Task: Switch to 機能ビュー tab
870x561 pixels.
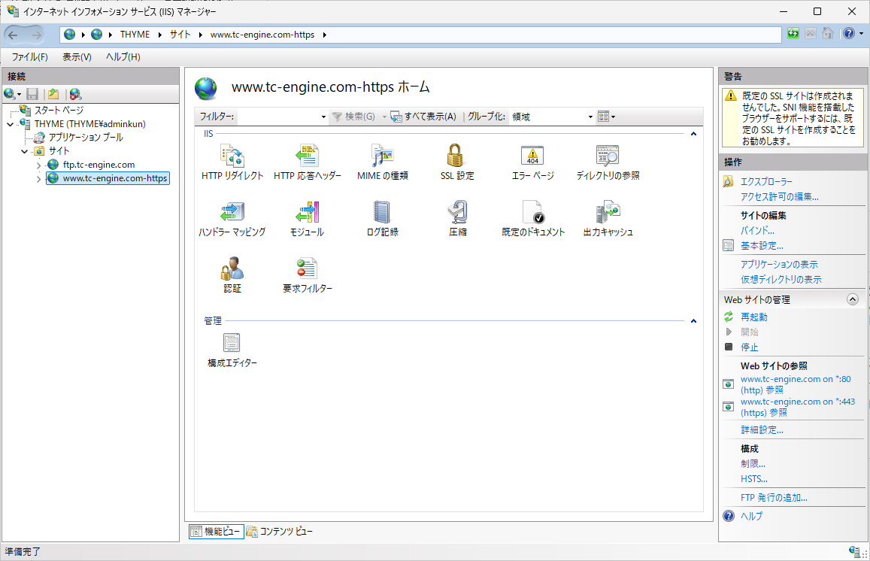Action: pyautogui.click(x=217, y=532)
